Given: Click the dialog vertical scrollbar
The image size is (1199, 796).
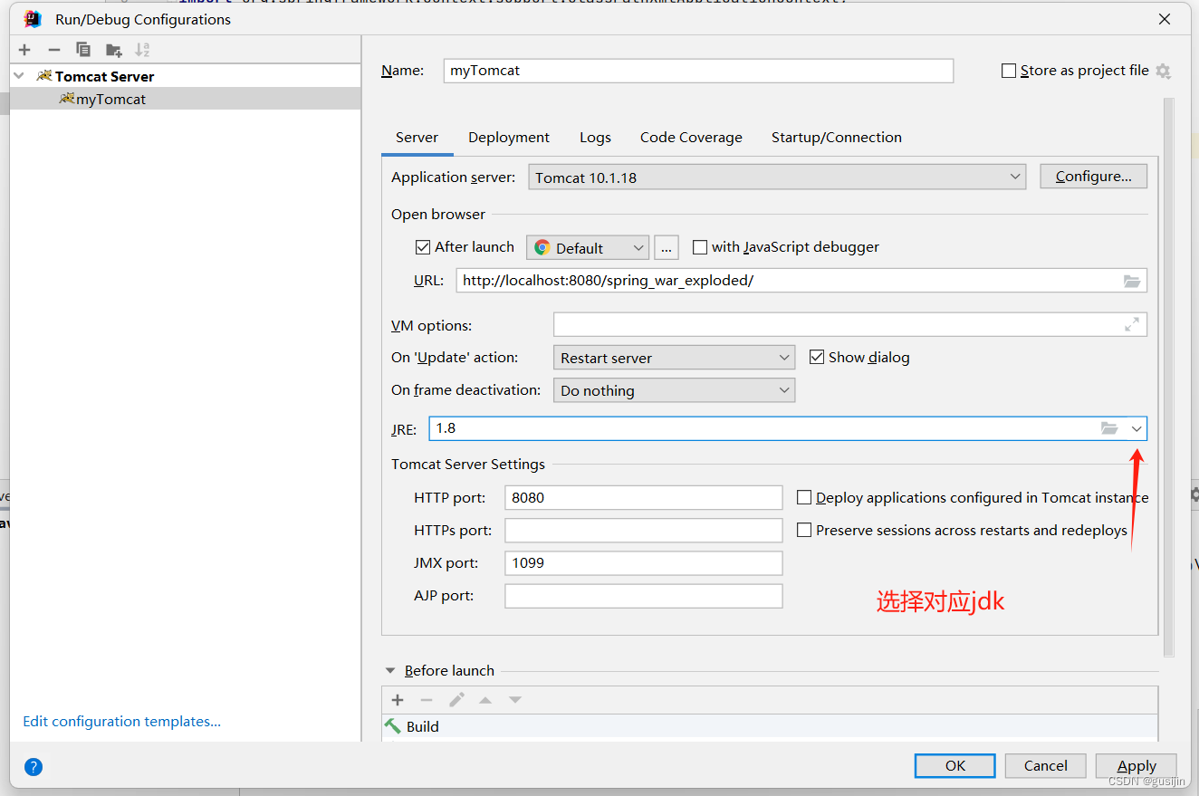Looking at the screenshot, I should [1168, 376].
